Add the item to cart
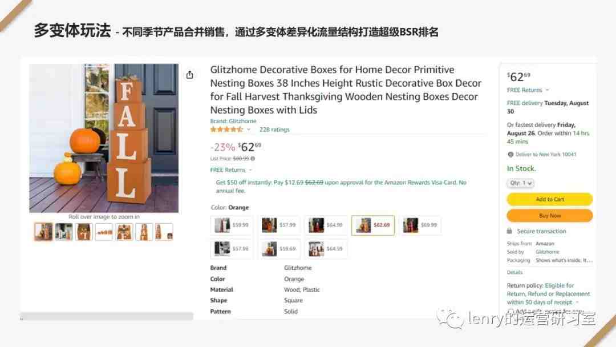Viewport: 616px width, 347px height. pos(550,199)
